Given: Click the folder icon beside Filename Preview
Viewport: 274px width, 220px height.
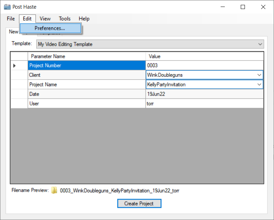Looking at the screenshot, I should coord(54,191).
